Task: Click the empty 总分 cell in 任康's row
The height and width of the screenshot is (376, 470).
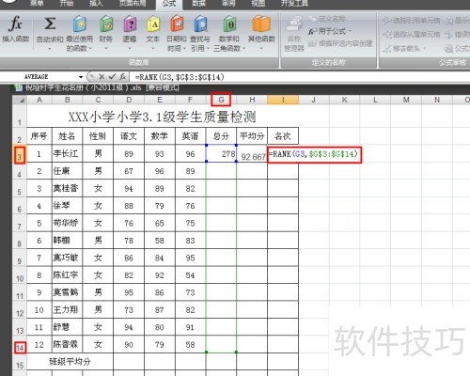Action: pos(221,171)
